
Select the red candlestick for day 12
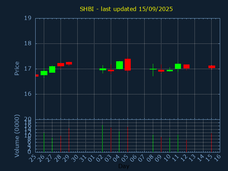pos(186,67)
